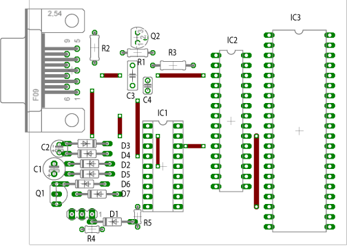Pick the Q2 transistor package
Viewport: 347px width, 250px height.
139,37
